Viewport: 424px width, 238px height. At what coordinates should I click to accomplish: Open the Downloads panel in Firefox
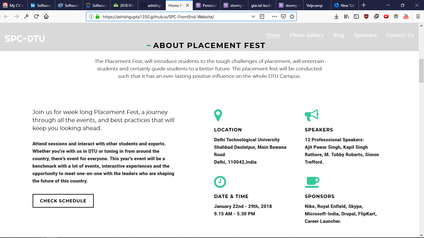coord(336,16)
